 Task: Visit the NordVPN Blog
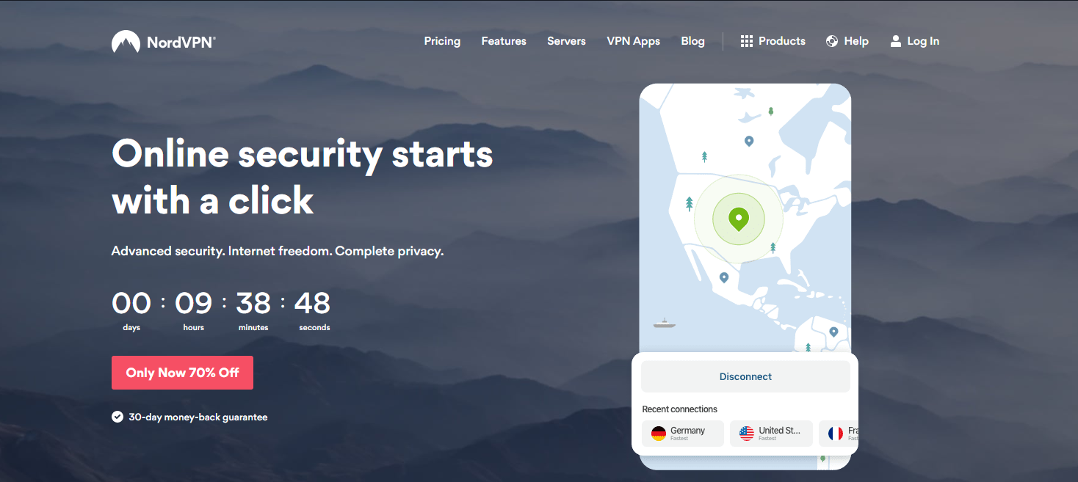point(692,41)
